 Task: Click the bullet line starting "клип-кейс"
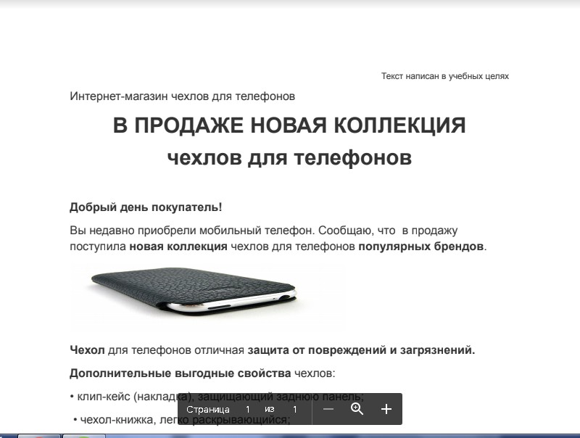tap(217, 397)
